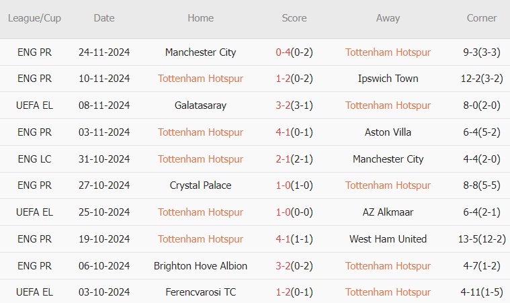Click Tottenham Hotspur in the 31-10-2024 row
Screen dimensions: 510x303
point(200,159)
